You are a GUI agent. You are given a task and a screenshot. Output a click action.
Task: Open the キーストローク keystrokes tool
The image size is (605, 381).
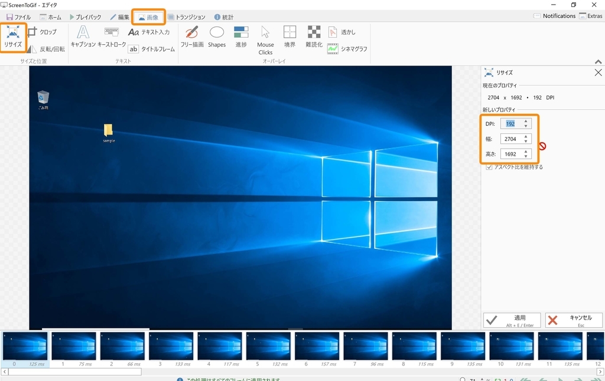tap(112, 37)
